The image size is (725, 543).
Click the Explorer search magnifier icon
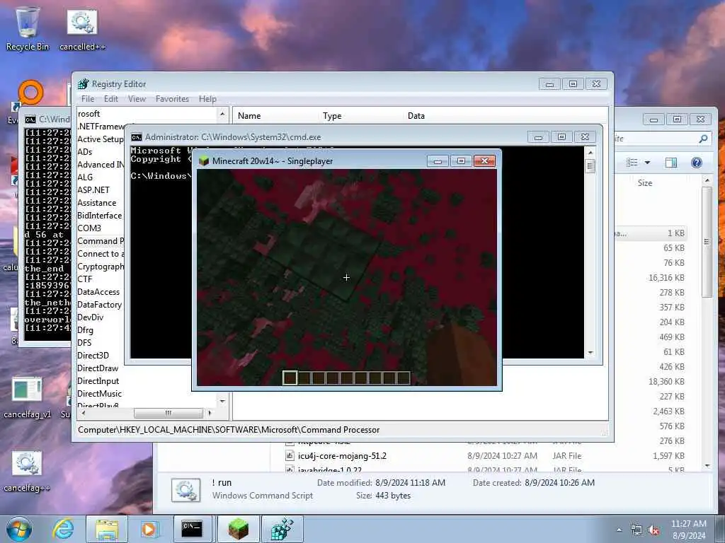(x=703, y=139)
